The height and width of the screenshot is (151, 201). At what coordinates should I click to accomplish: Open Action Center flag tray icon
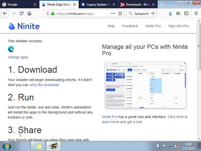click(164, 146)
